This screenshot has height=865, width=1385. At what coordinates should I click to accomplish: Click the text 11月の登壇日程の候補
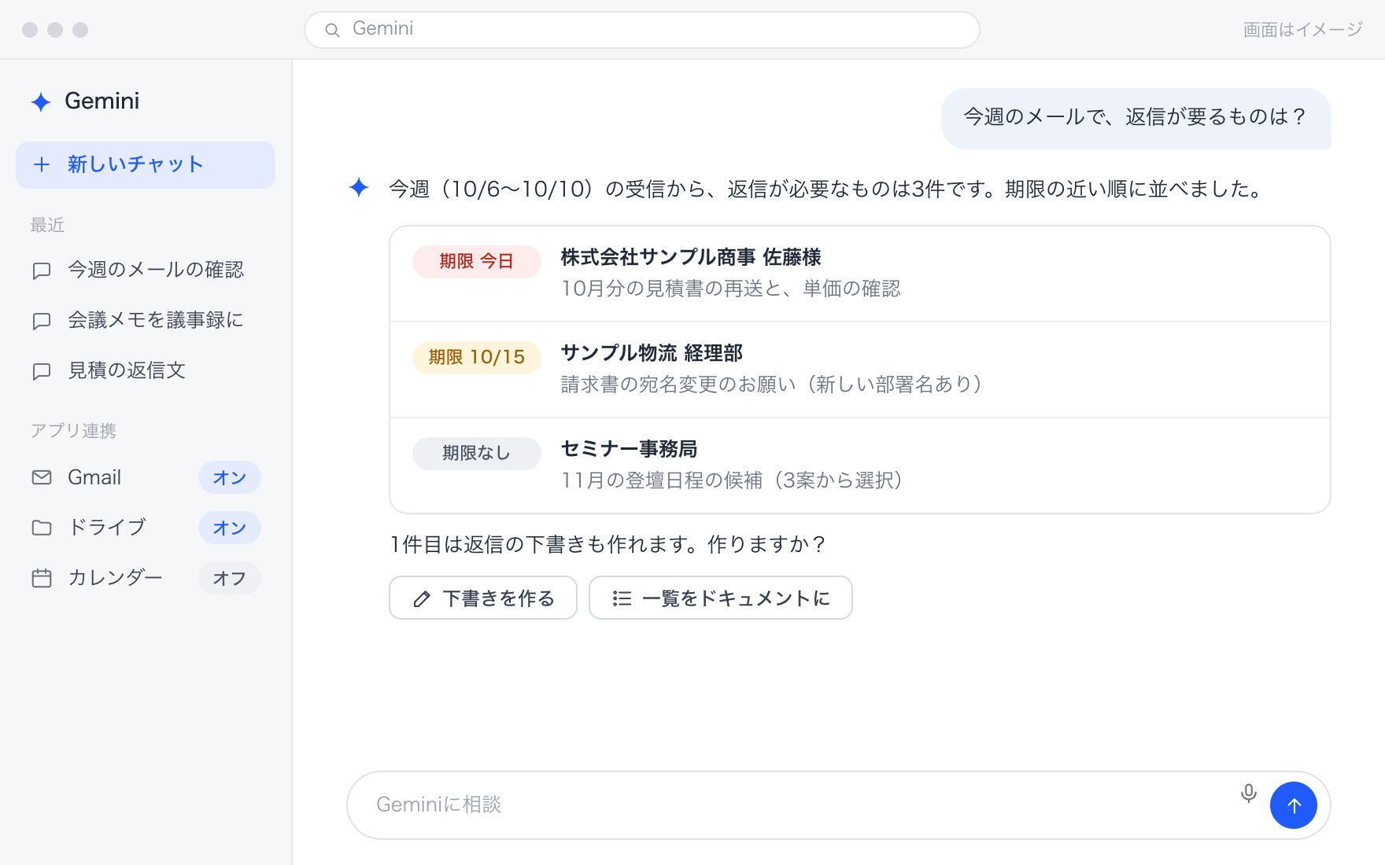coord(662,480)
